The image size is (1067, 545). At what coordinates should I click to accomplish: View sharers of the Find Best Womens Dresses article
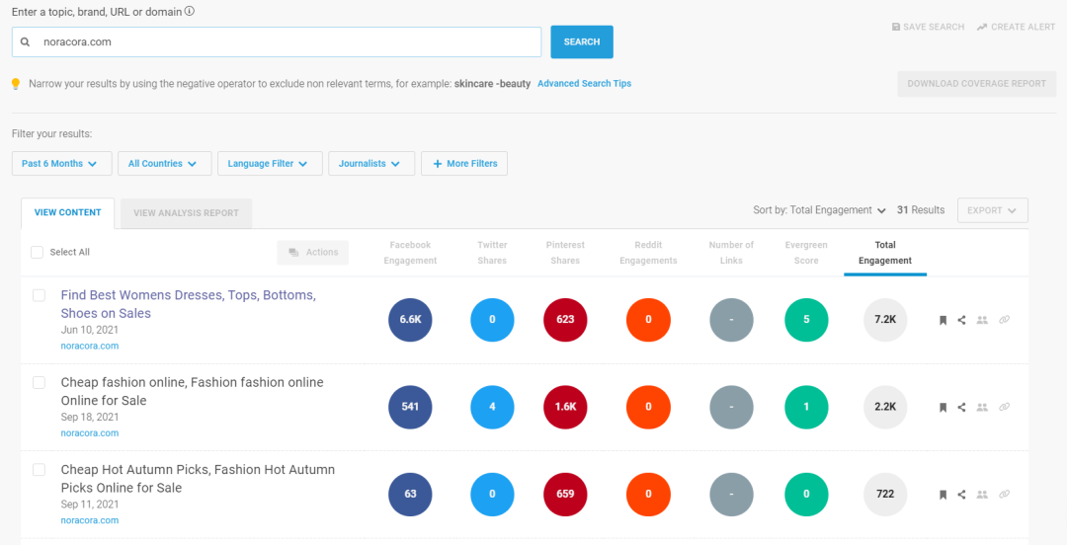pyautogui.click(x=982, y=320)
